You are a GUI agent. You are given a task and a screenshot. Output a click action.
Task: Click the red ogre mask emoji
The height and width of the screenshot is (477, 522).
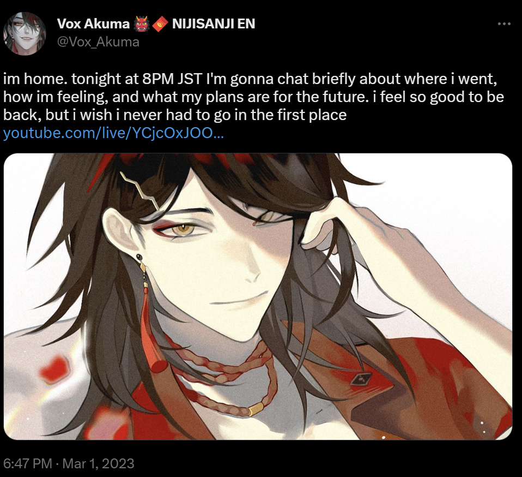tap(141, 24)
